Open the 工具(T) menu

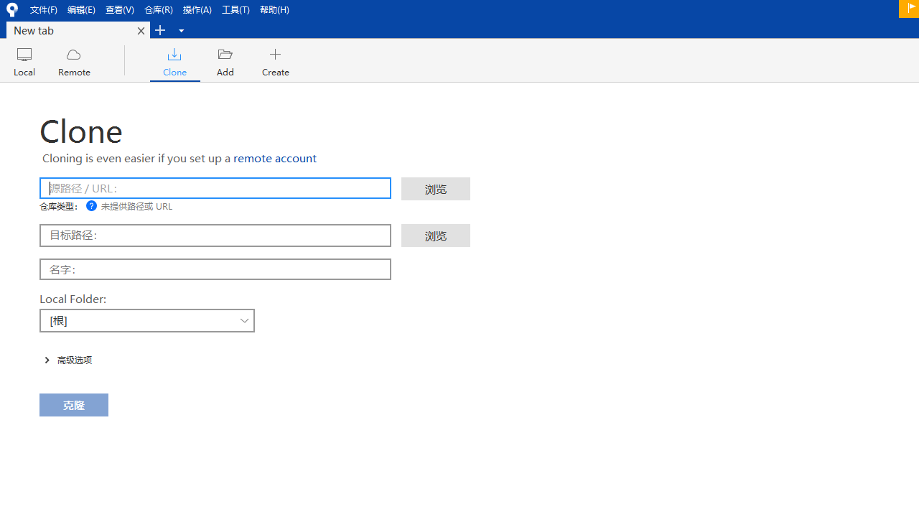[x=235, y=9]
